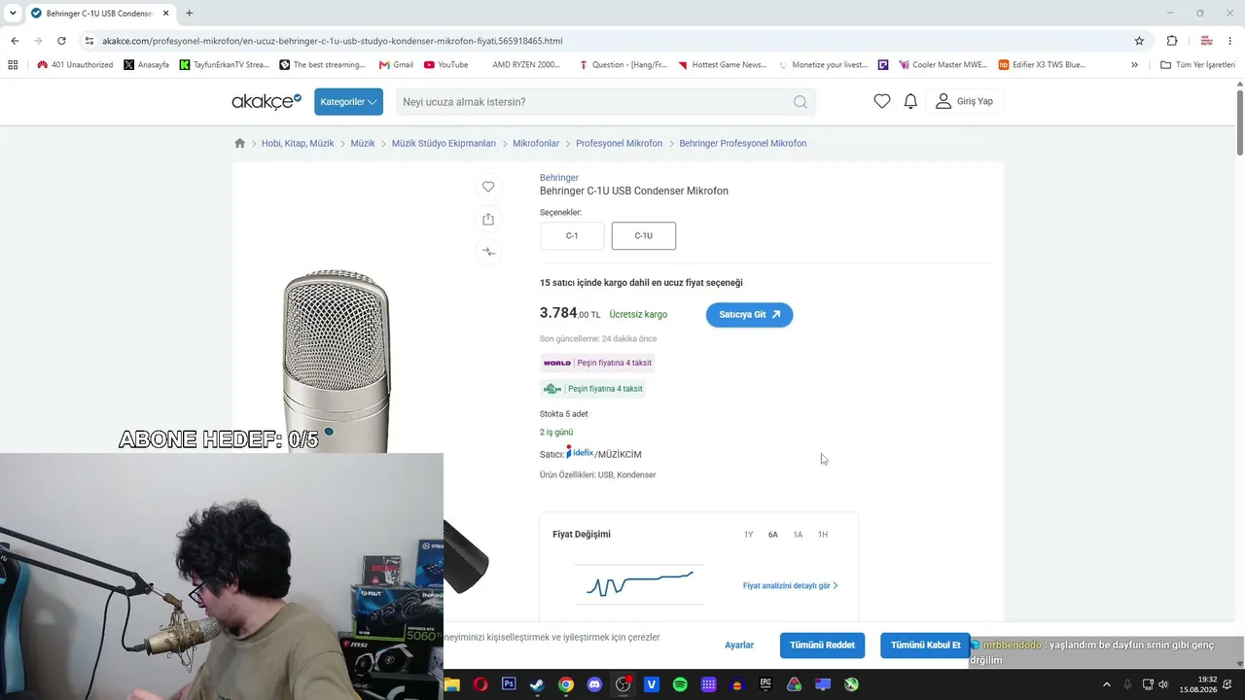
Task: Open the tab search dropdown arrow
Action: [x=13, y=14]
